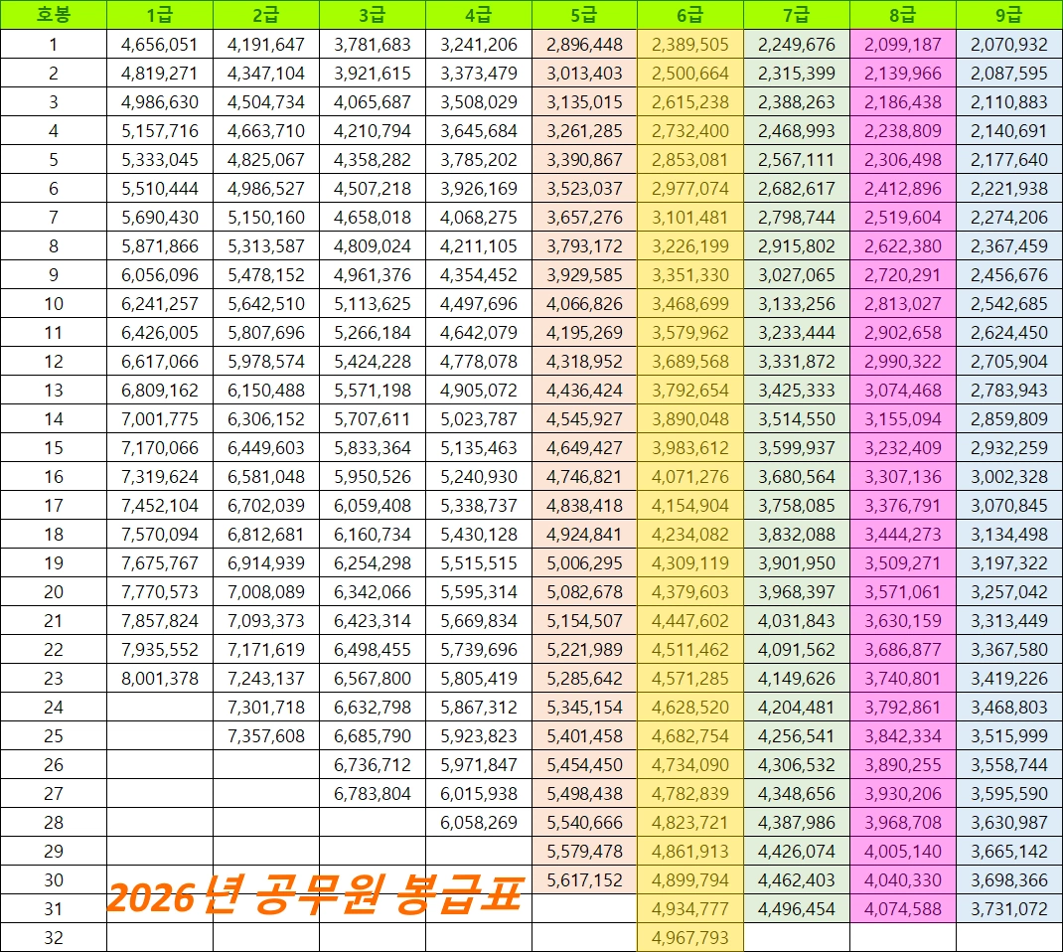This screenshot has width=1063, height=952.
Task: Click cell value 4,211,105
Action: [x=479, y=246]
